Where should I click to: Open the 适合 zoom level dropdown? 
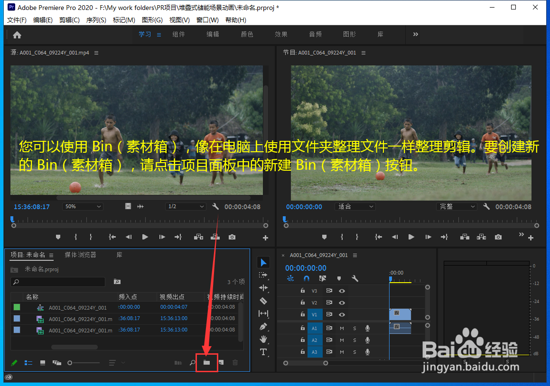355,206
